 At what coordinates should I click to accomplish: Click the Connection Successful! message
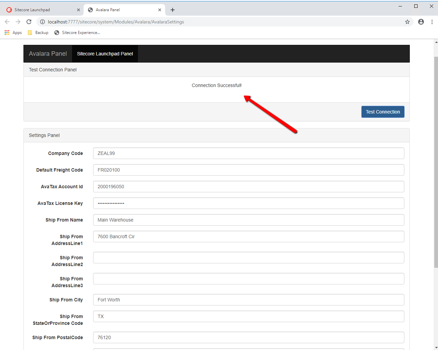217,85
